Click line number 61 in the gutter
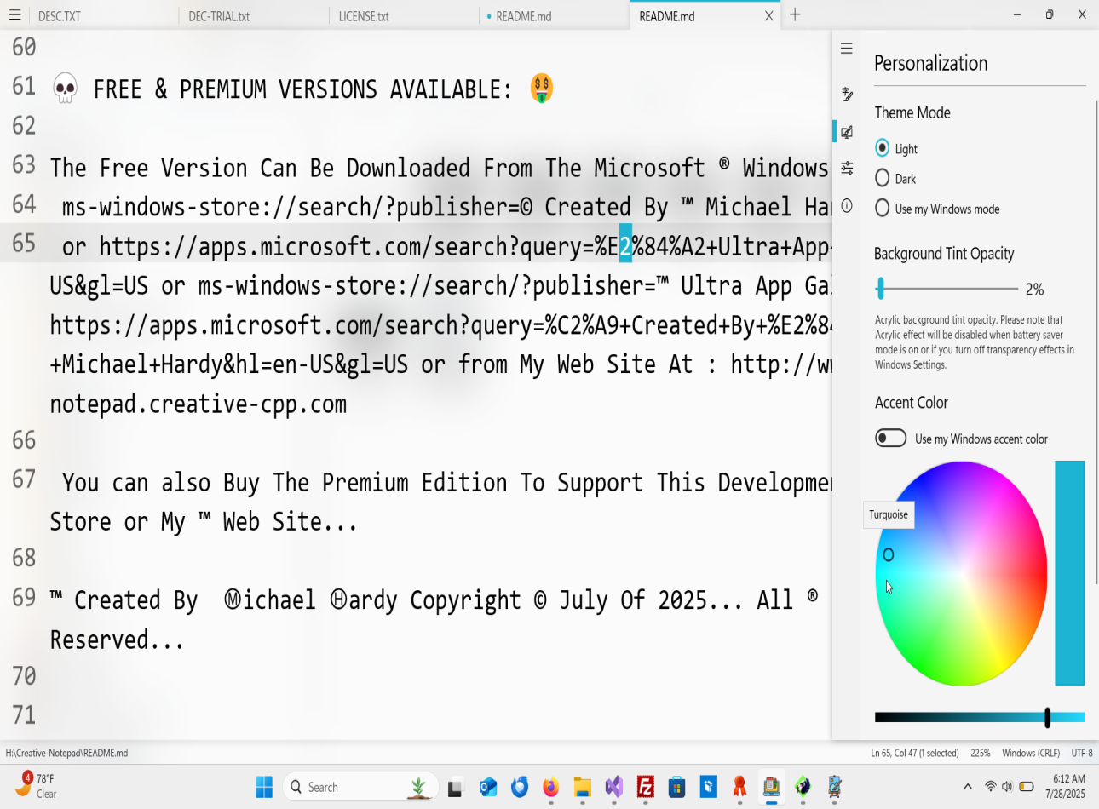The height and width of the screenshot is (809, 1099). pos(24,86)
